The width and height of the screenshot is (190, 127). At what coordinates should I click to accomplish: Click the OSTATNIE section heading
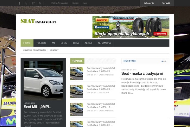tap(130, 61)
